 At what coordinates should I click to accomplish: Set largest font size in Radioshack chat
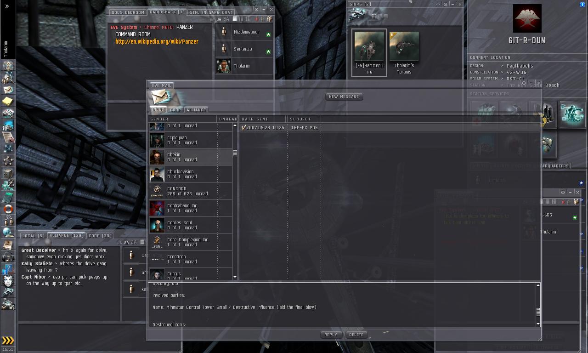coord(226,19)
